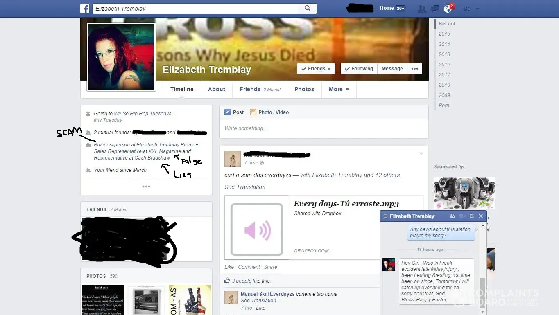Click the post author's avatar thumbnail
This screenshot has width=559, height=315.
pyautogui.click(x=232, y=159)
